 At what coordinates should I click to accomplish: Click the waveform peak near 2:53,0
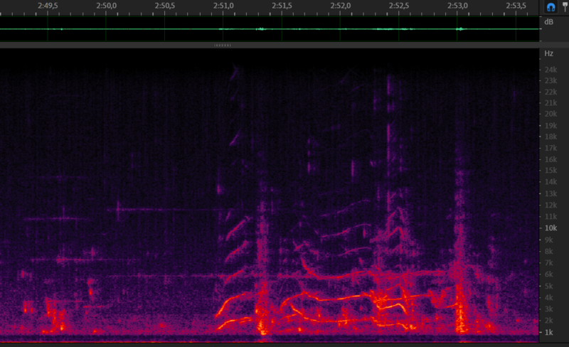click(460, 29)
